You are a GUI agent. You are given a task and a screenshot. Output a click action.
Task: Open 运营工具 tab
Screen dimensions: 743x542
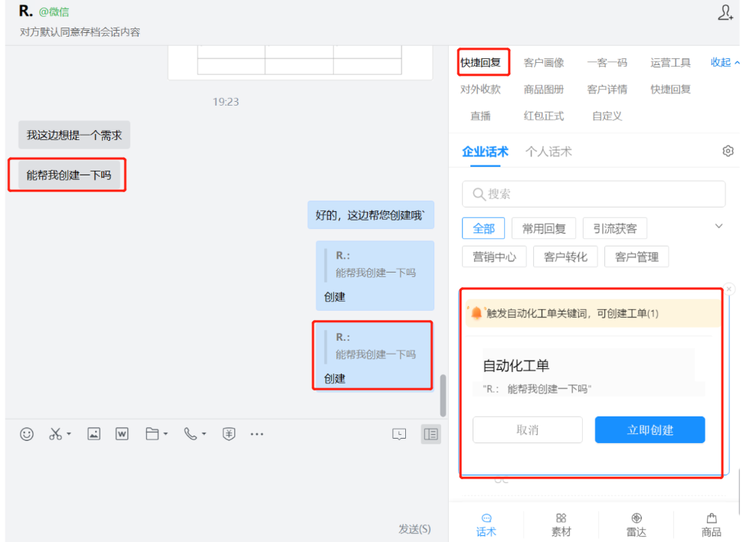click(x=670, y=63)
